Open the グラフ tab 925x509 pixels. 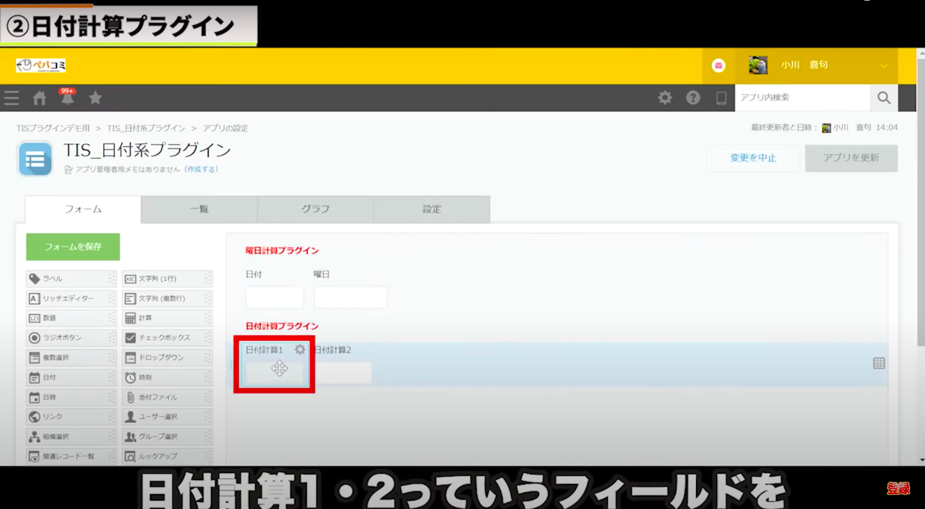point(315,210)
